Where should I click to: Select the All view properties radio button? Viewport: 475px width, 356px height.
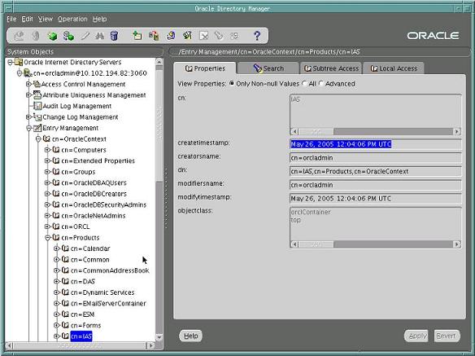coord(305,83)
